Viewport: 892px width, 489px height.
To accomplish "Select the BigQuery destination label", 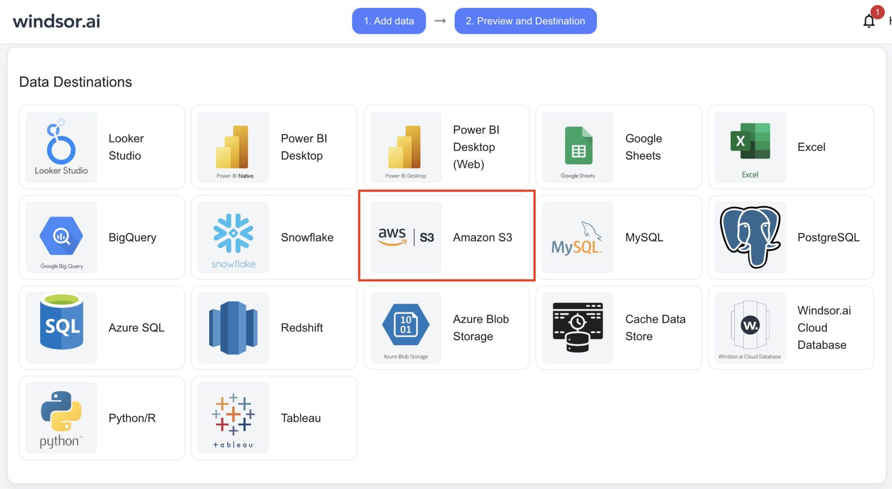I will 132,238.
